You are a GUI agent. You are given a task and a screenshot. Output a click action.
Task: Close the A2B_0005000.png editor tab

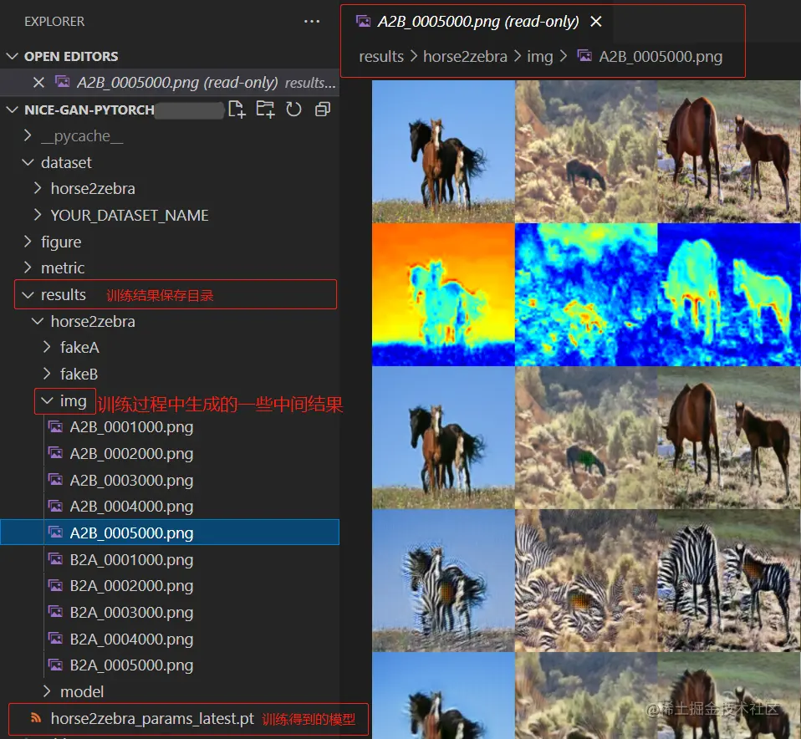pyautogui.click(x=595, y=22)
